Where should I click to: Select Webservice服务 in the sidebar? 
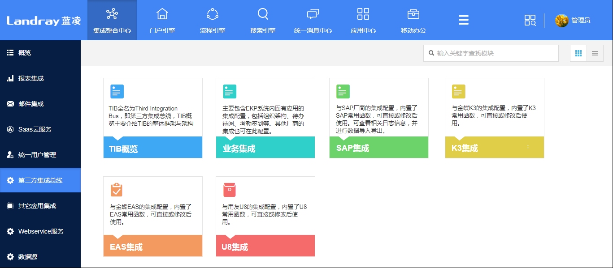pyautogui.click(x=40, y=231)
